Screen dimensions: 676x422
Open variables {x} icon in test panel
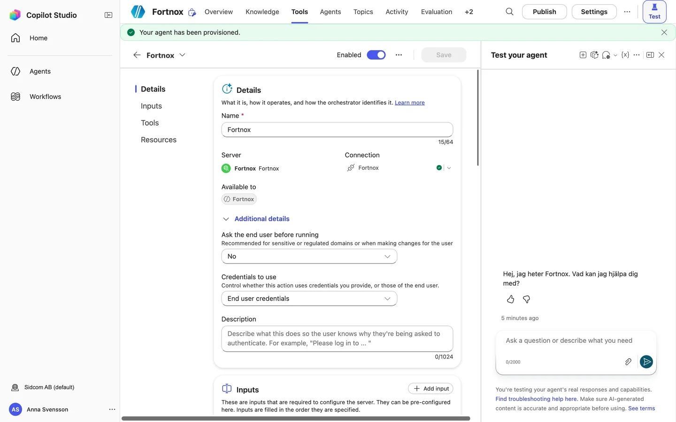625,55
